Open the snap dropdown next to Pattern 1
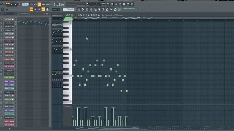The image size is (234, 131). click(x=56, y=9)
